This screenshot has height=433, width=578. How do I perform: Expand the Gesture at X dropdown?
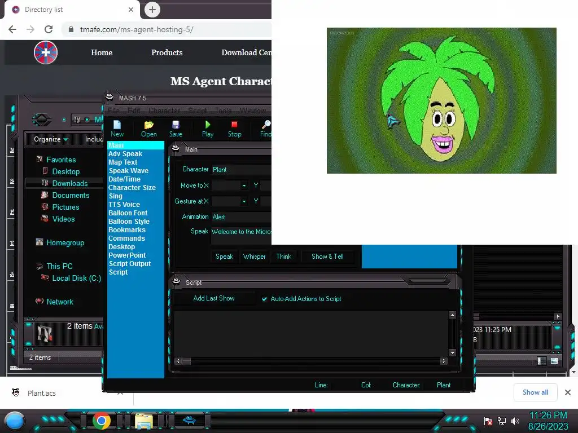click(244, 201)
